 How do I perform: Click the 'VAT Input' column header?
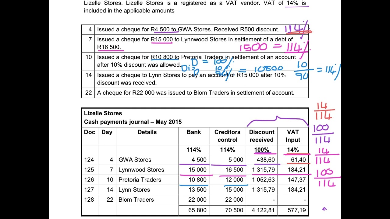pyautogui.click(x=293, y=136)
